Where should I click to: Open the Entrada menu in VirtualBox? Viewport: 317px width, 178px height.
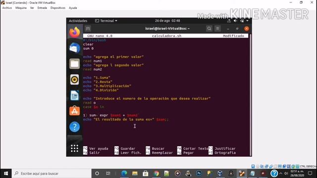coord(42,8)
